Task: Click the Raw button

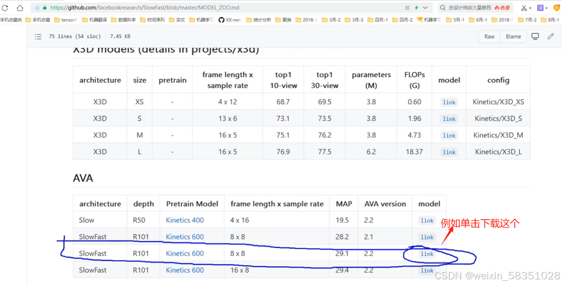Action: (x=489, y=36)
